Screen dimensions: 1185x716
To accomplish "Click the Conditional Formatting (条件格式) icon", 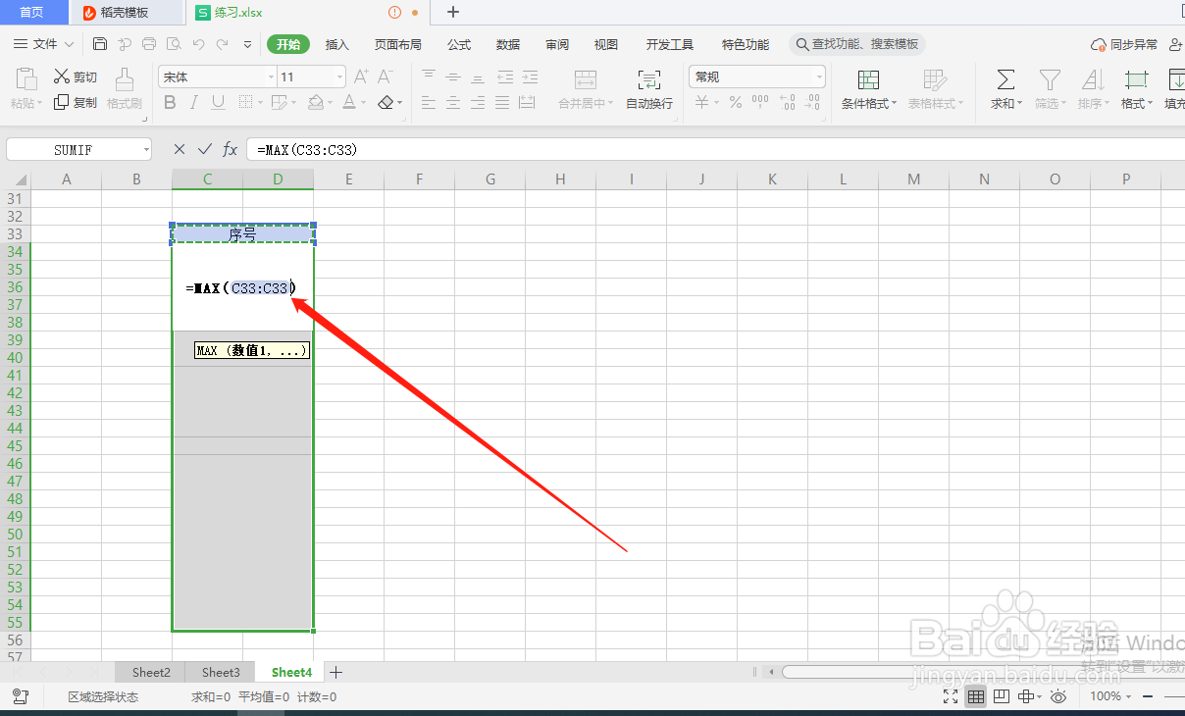I will [868, 79].
